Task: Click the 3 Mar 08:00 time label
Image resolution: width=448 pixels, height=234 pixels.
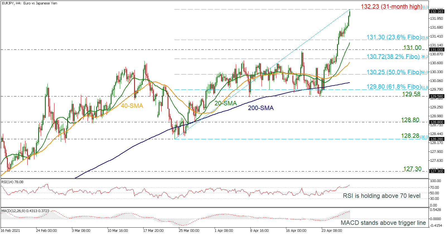Action: 81,231
